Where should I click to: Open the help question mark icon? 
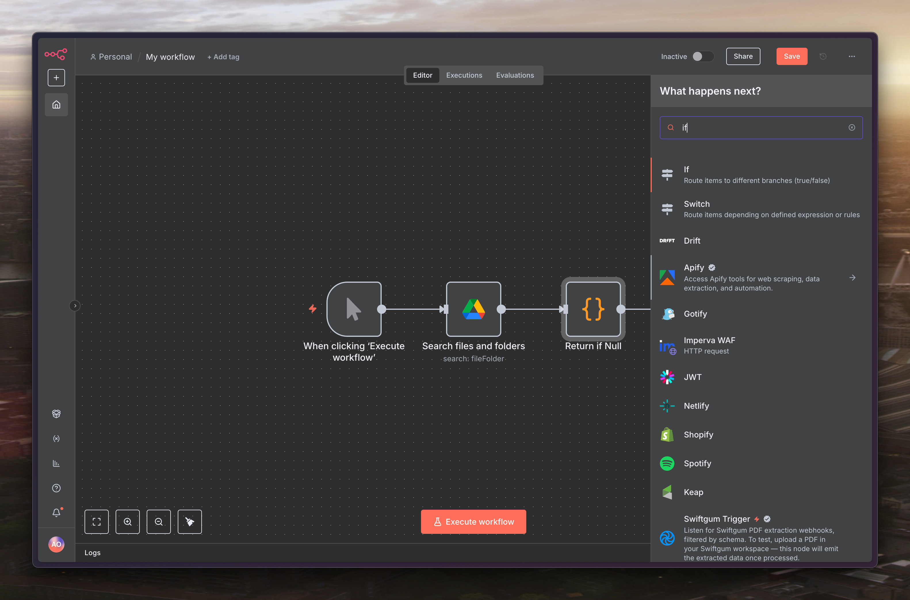tap(56, 488)
